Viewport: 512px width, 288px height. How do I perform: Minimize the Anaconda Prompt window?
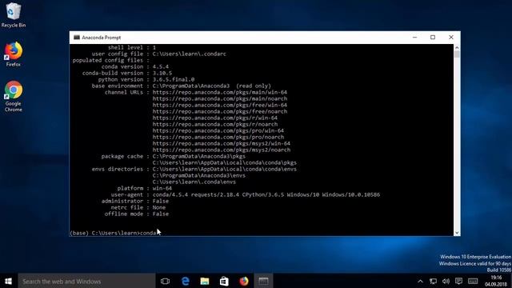[x=414, y=38]
